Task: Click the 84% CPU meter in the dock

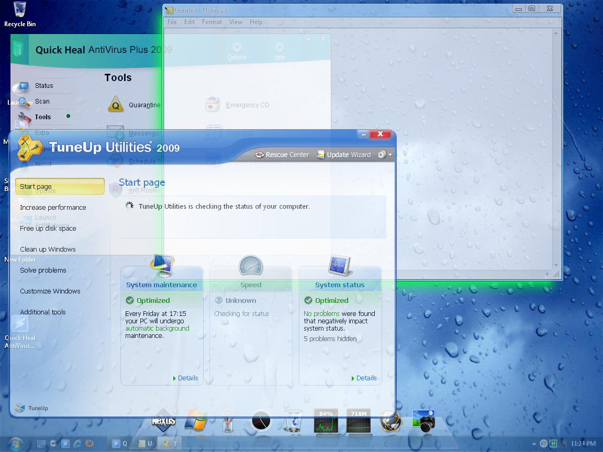Action: [326, 421]
